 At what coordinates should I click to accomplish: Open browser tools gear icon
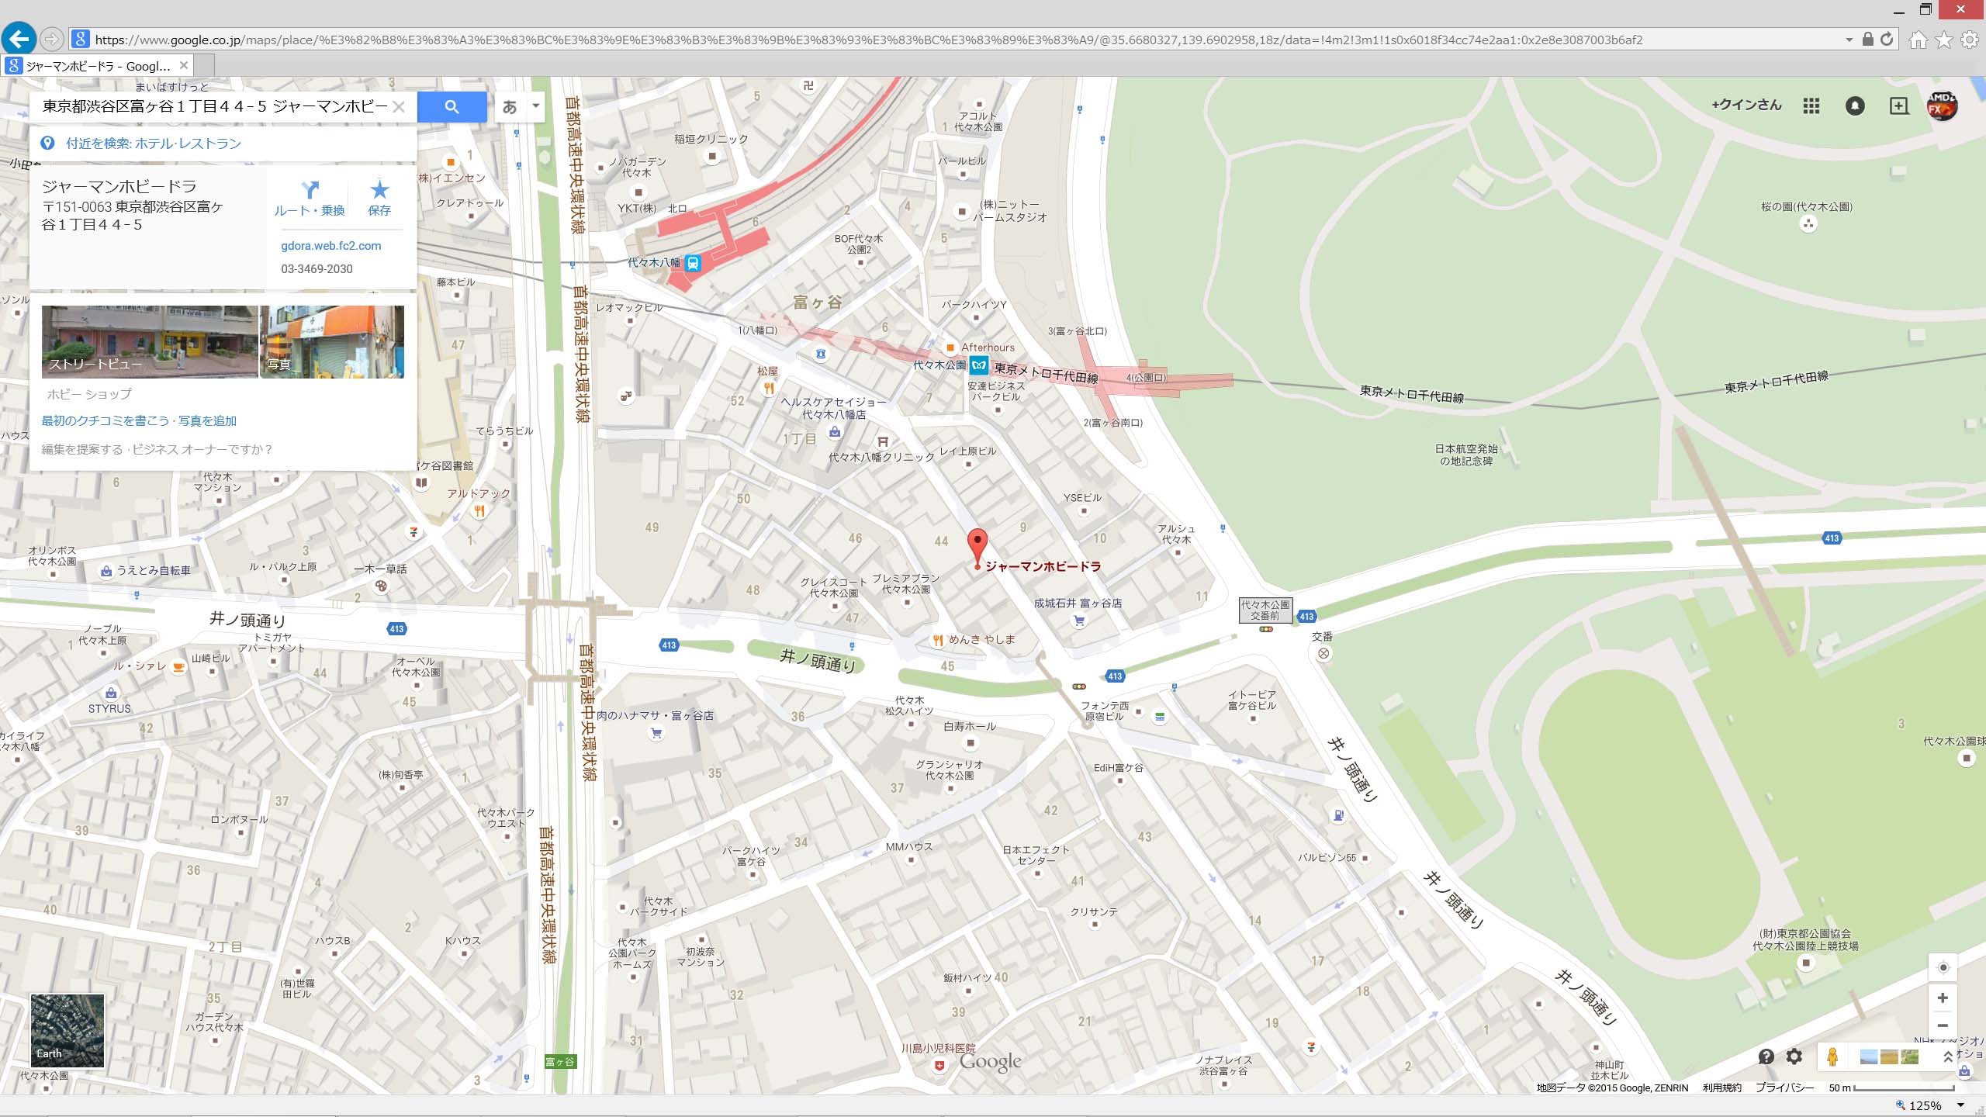click(1969, 40)
